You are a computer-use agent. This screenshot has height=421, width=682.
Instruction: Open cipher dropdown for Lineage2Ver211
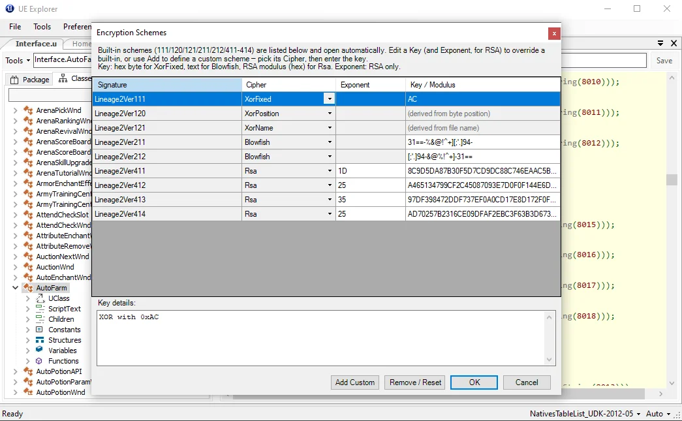click(x=330, y=142)
